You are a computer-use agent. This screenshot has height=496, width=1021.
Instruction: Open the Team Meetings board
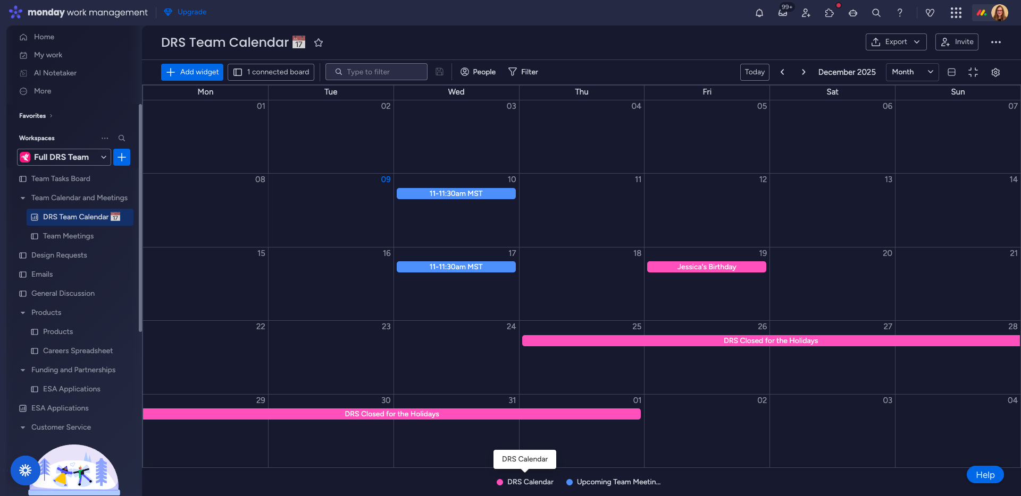[x=68, y=236]
